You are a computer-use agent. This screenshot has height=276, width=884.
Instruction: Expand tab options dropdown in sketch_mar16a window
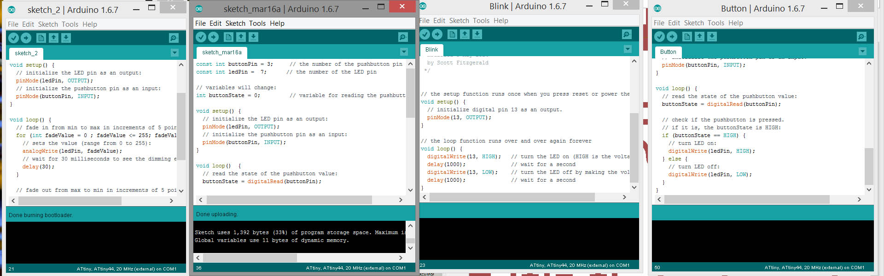[x=404, y=52]
